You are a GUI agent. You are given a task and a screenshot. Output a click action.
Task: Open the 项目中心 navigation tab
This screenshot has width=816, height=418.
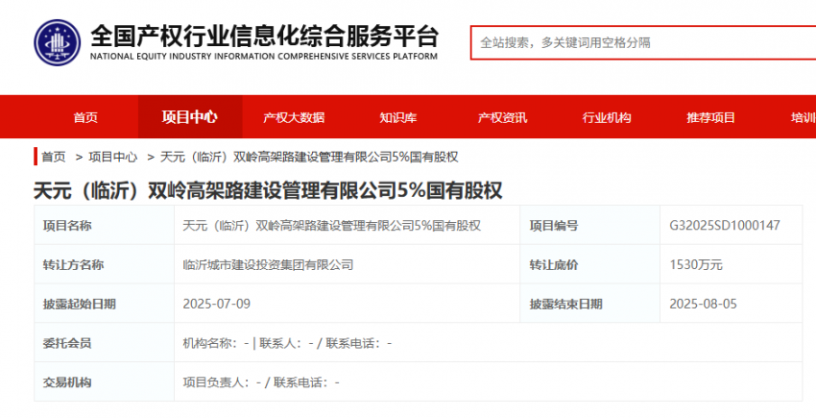(x=189, y=116)
